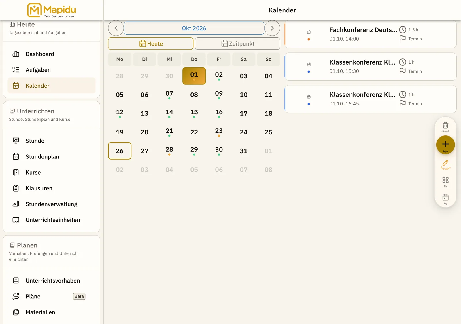The height and width of the screenshot is (324, 461).
Task: Select Kalender sidebar item
Action: point(52,86)
